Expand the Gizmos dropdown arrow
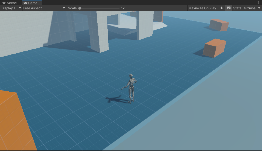 tap(259, 8)
